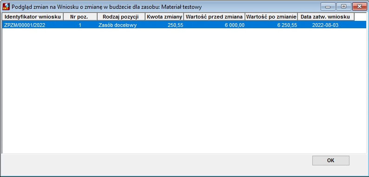Click the Data zatw. wniosku column header
The height and width of the screenshot is (177, 369).
tap(326, 17)
